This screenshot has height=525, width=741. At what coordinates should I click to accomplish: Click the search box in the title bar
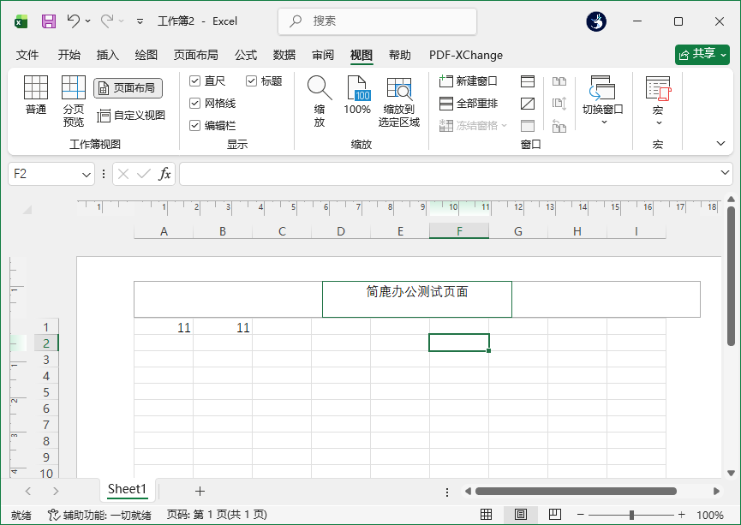(x=375, y=21)
